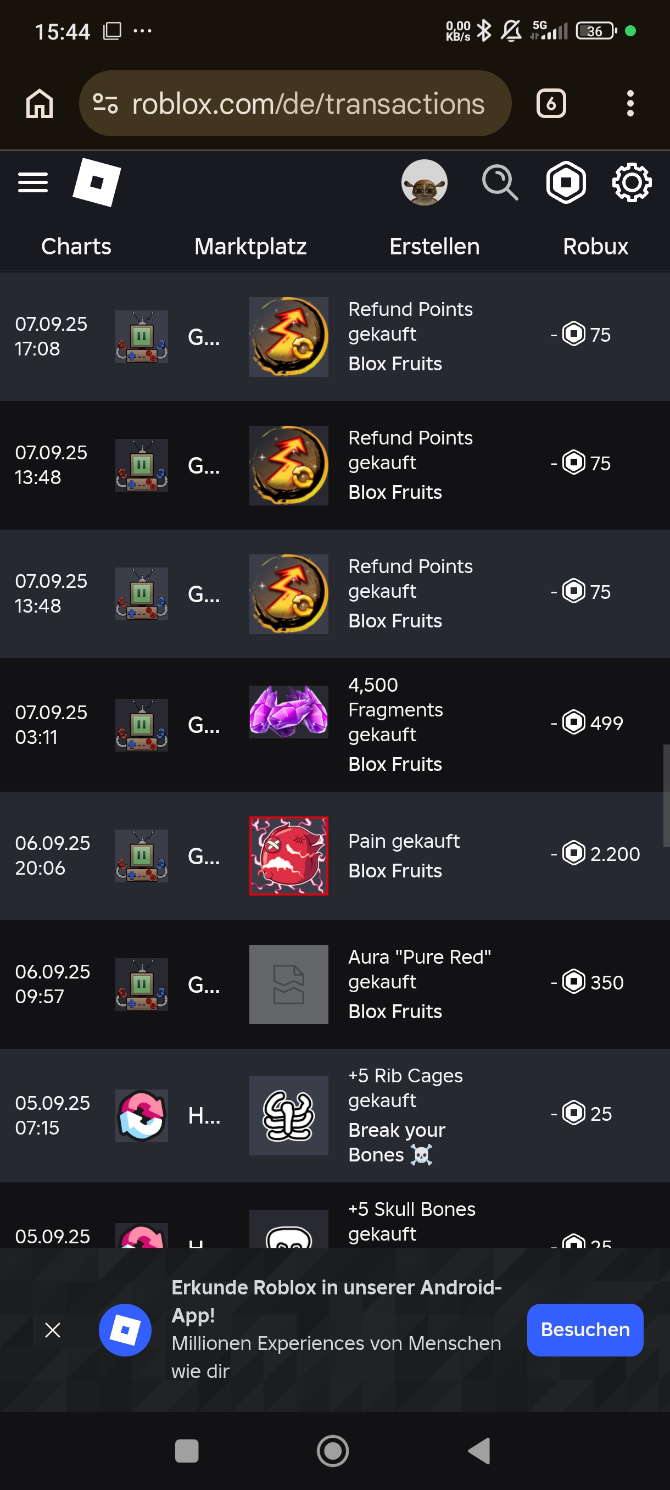Tap the Roblox logo icon
Image resolution: width=670 pixels, height=1490 pixels.
pyautogui.click(x=97, y=183)
